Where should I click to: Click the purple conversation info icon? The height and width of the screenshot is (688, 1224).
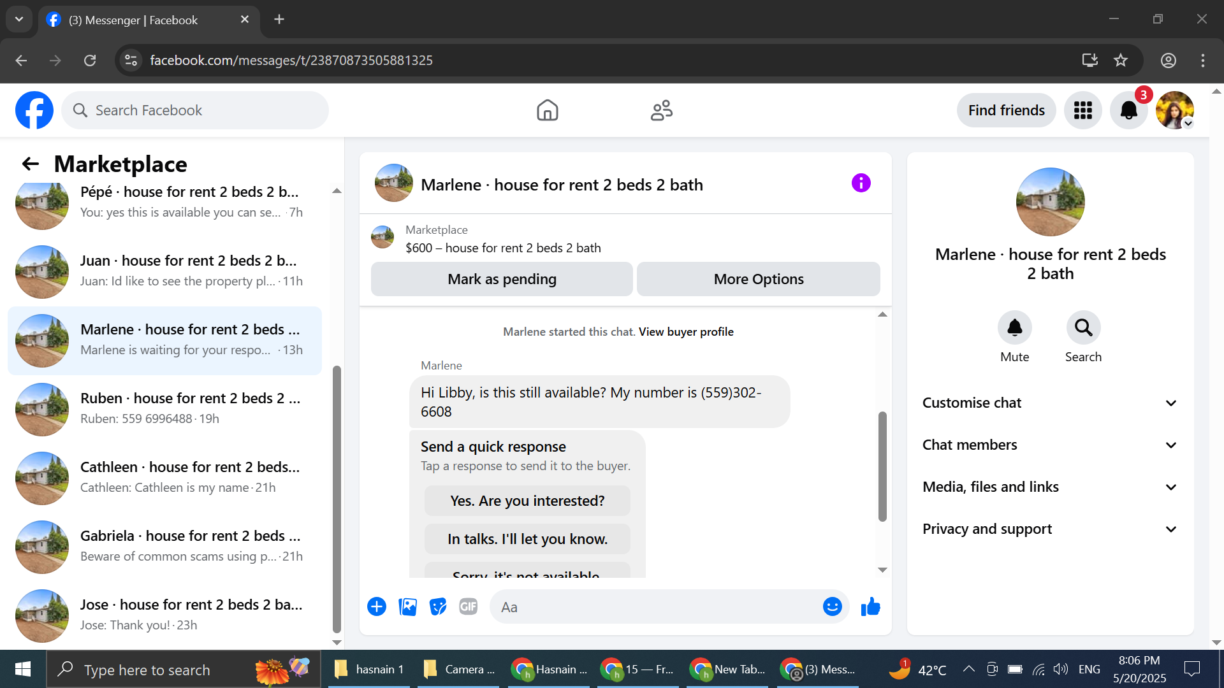coord(861,183)
